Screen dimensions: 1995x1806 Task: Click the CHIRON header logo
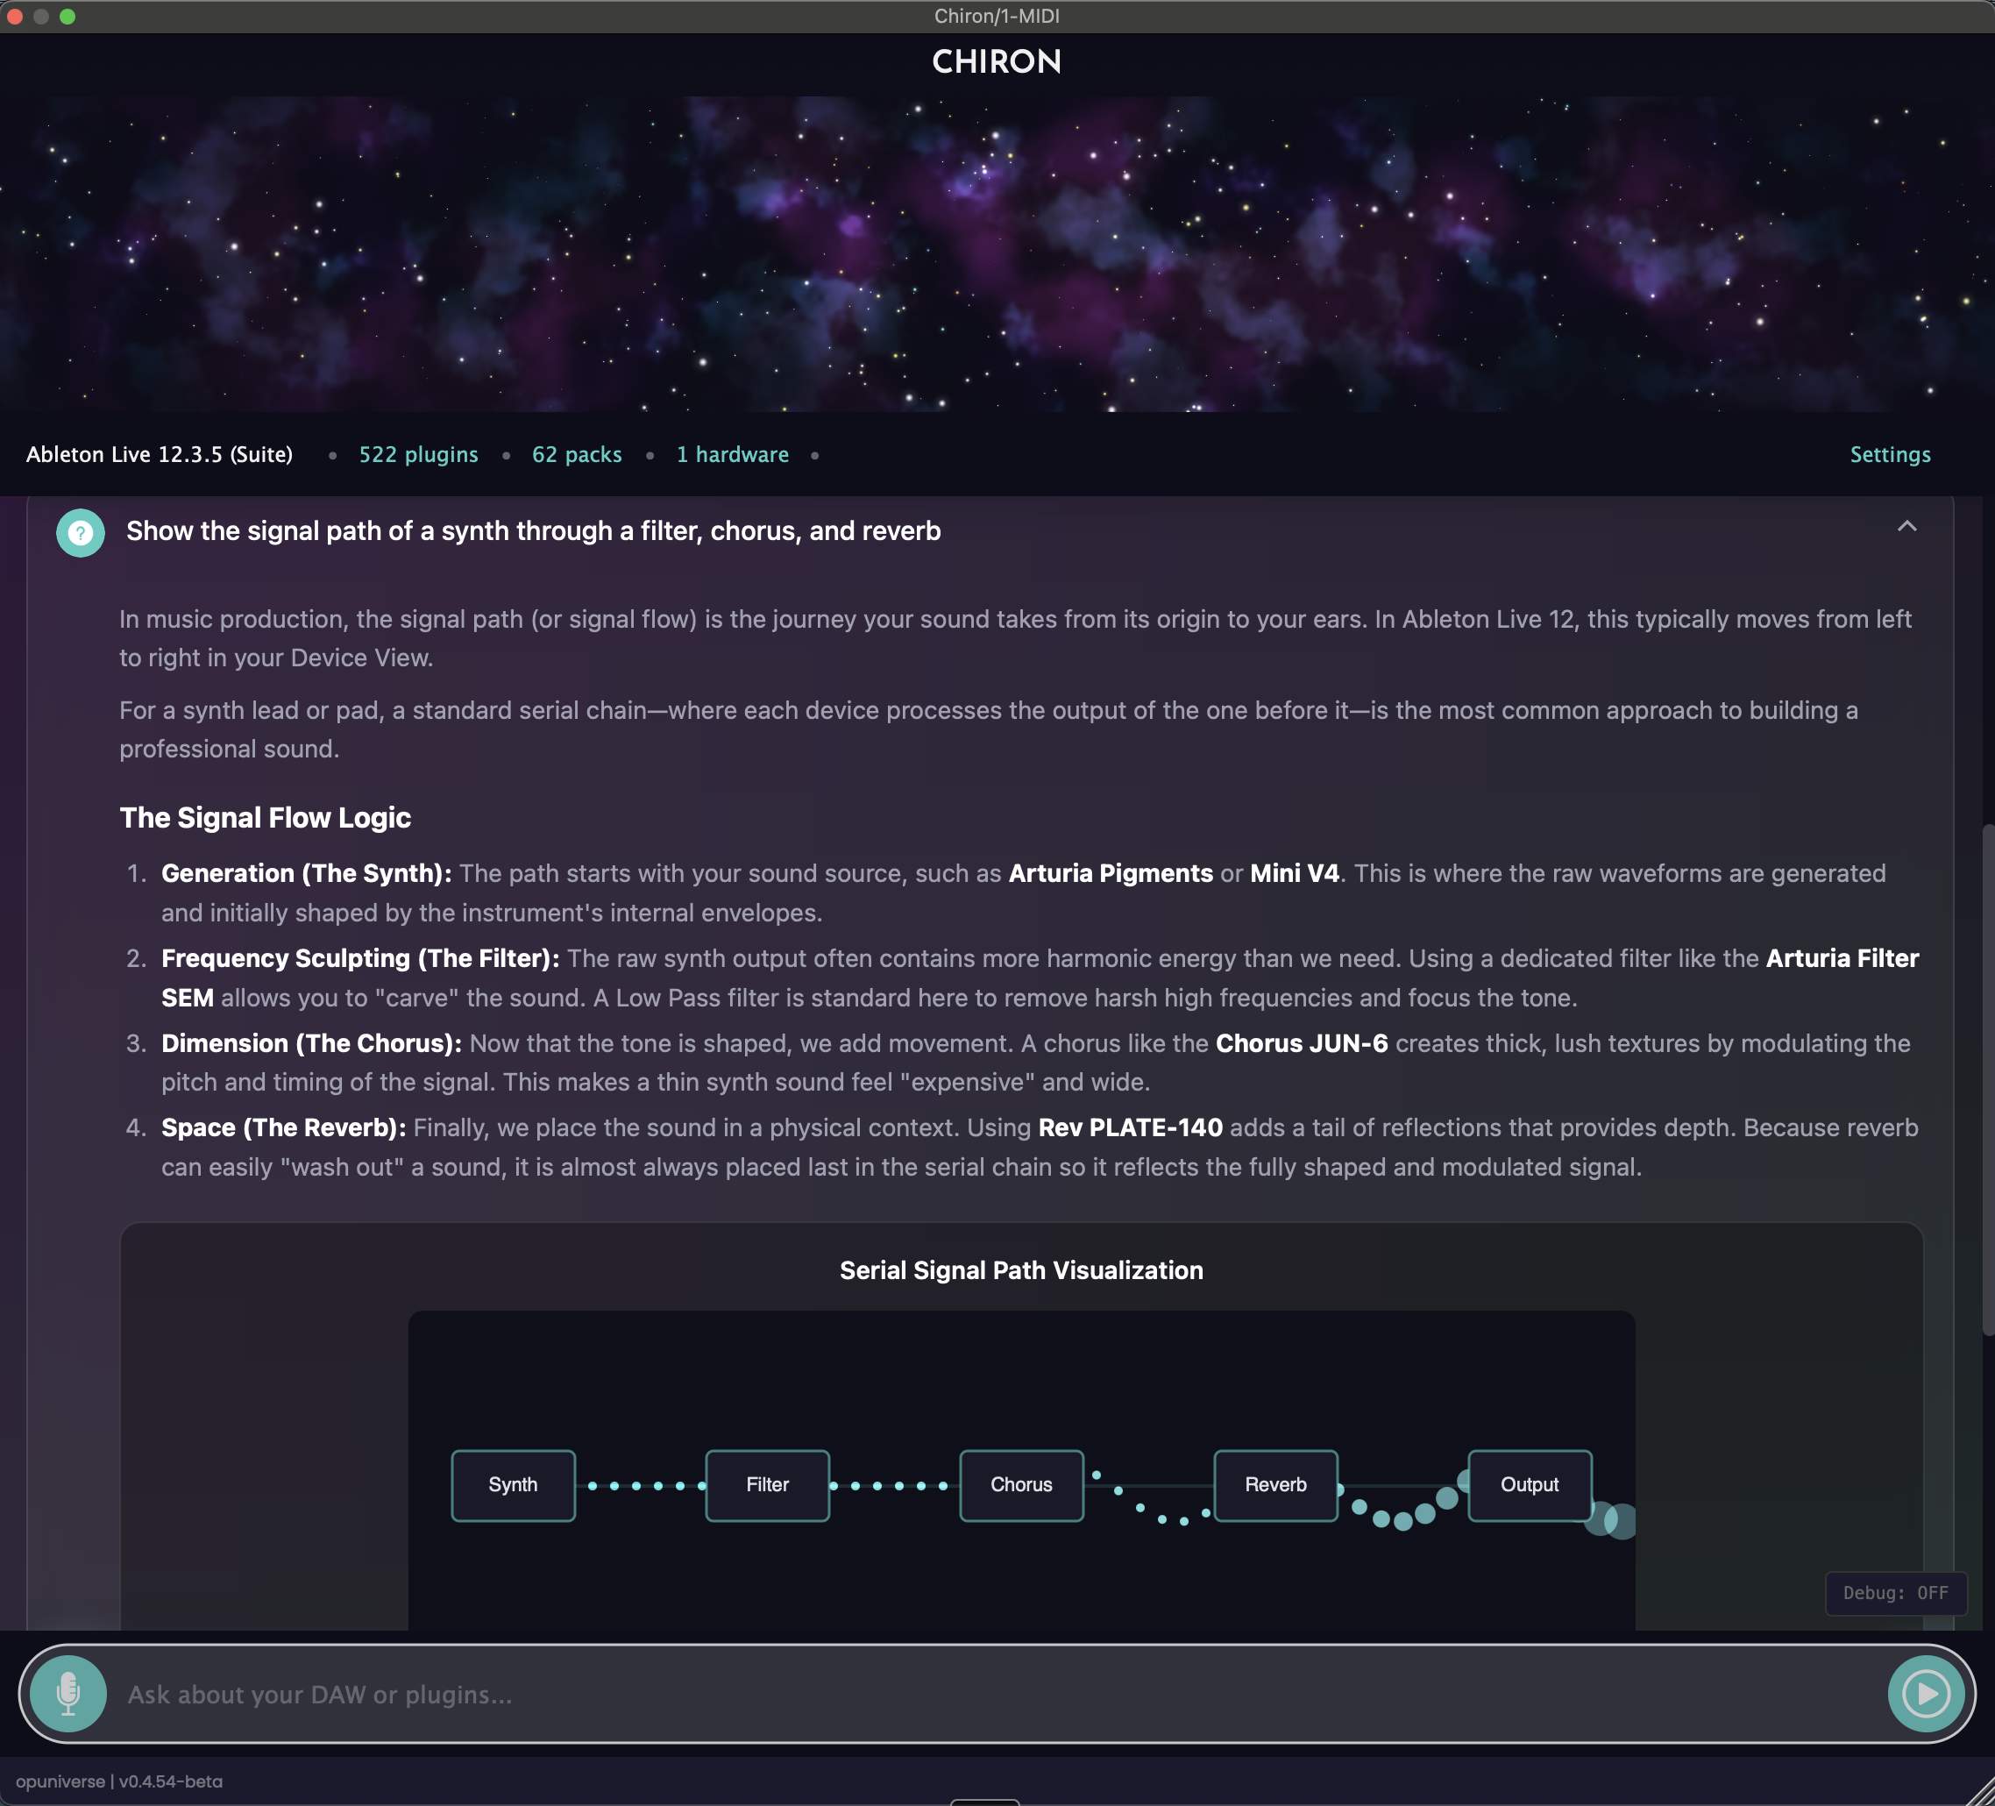997,61
